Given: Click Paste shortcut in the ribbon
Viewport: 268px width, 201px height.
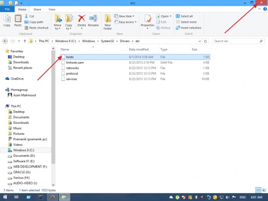Looking at the screenshot, I should (x=37, y=28).
